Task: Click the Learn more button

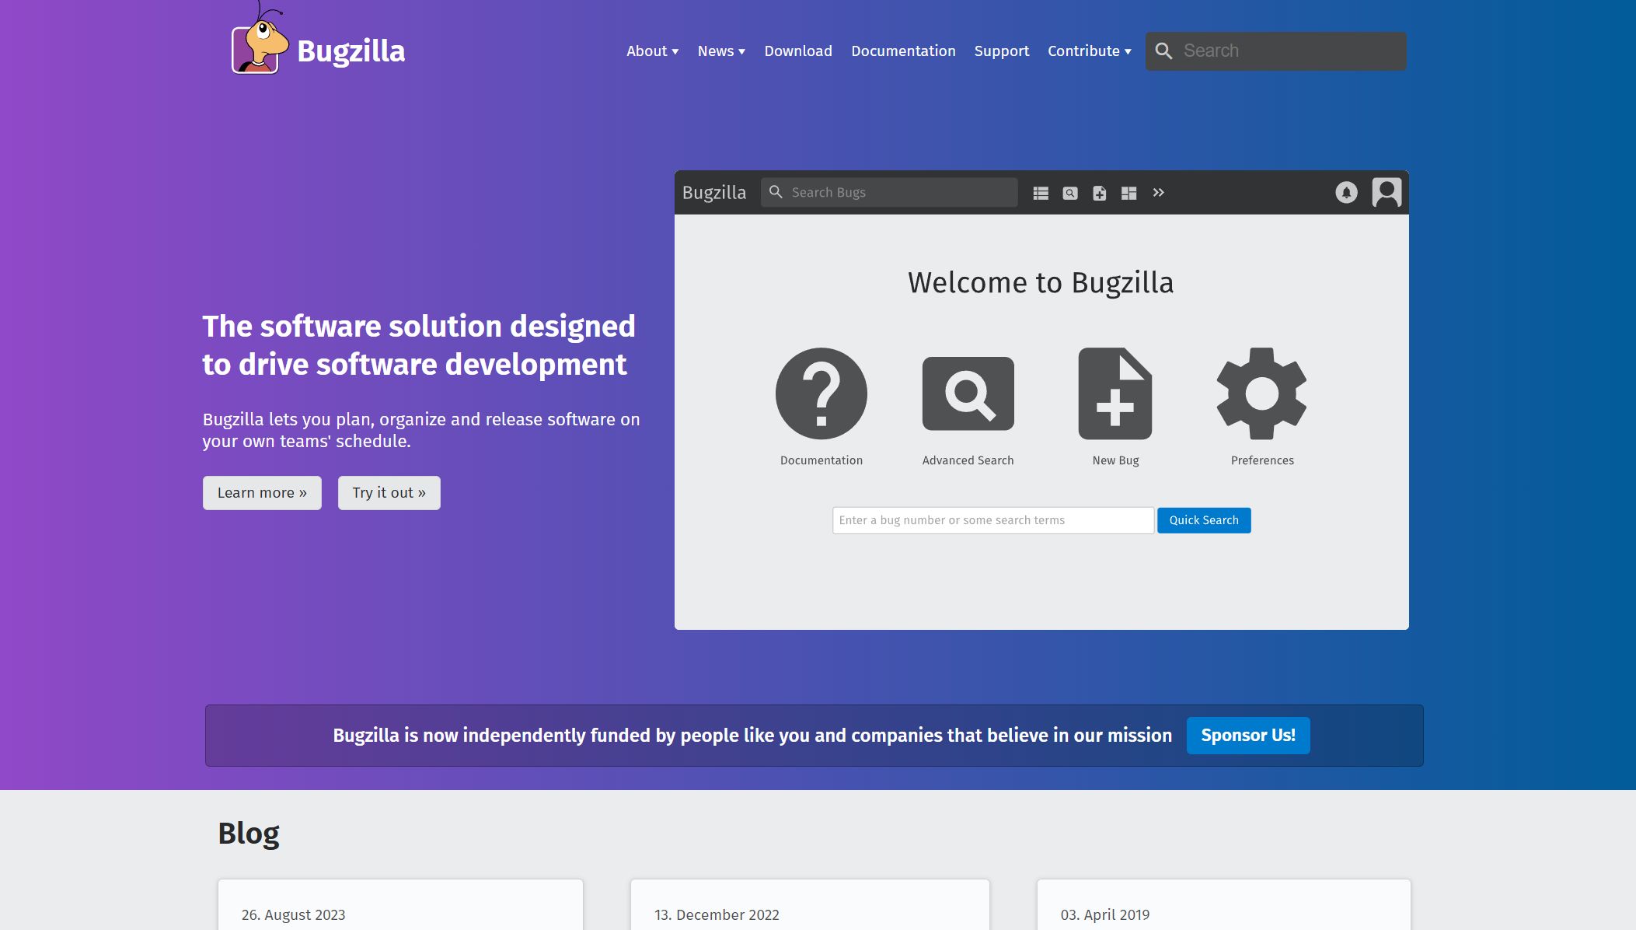Action: (262, 492)
